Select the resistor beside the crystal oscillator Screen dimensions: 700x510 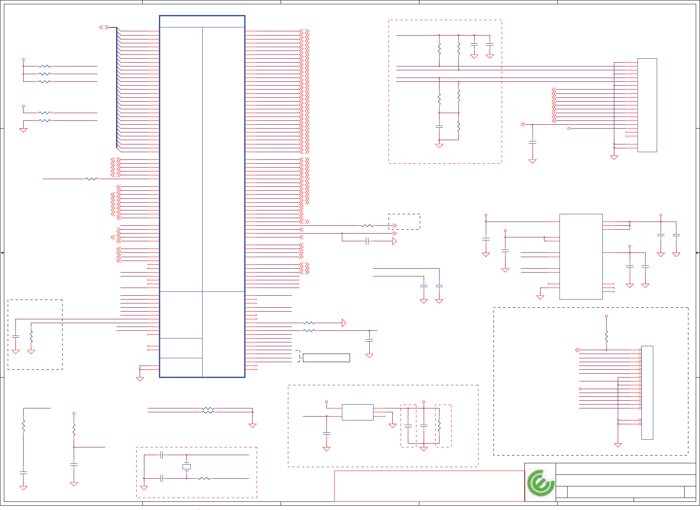[x=204, y=478]
